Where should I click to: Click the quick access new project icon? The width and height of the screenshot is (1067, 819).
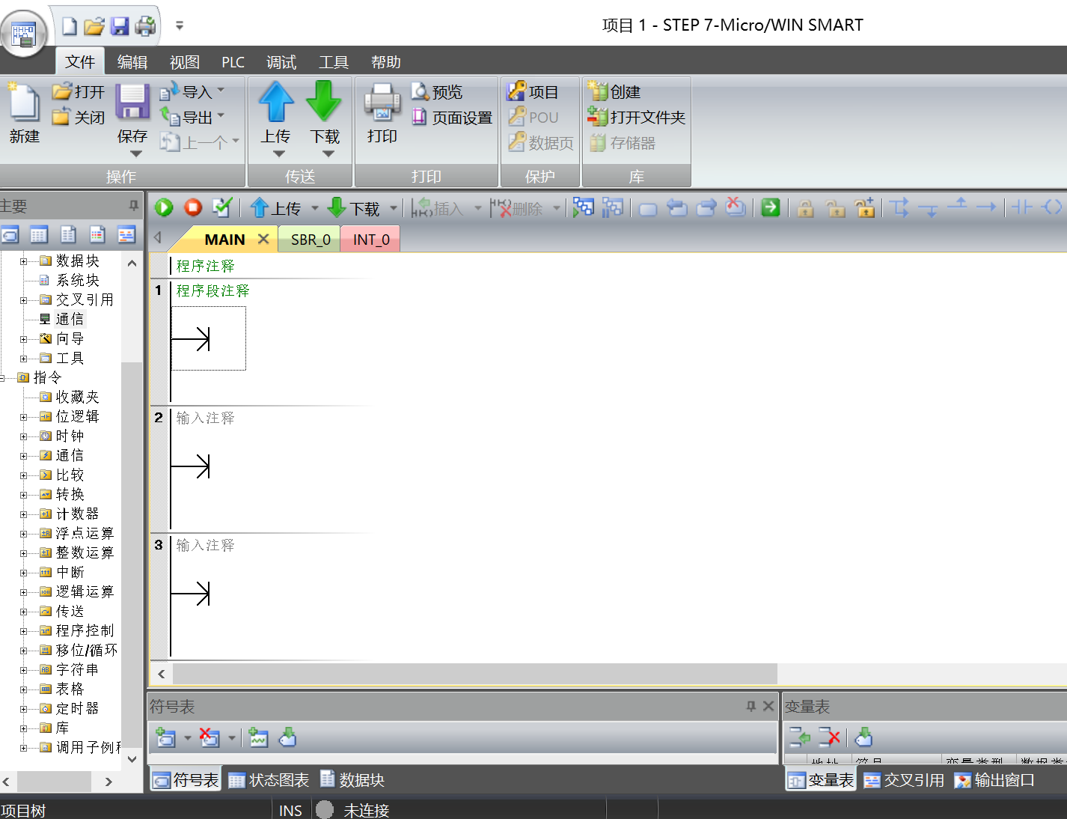(x=70, y=26)
